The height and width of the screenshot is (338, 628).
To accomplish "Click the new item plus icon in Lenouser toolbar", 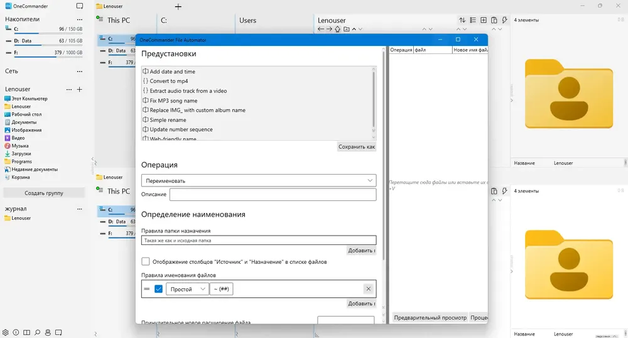I will pyautogui.click(x=484, y=20).
